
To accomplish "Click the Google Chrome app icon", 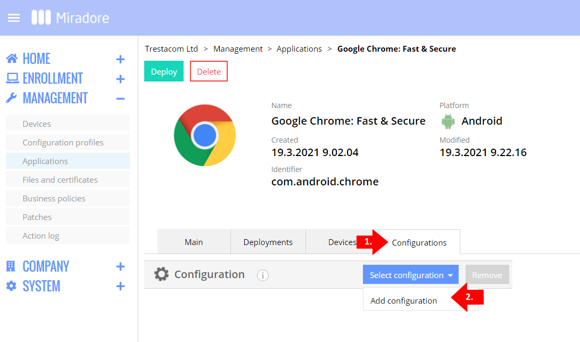I will 205,135.
